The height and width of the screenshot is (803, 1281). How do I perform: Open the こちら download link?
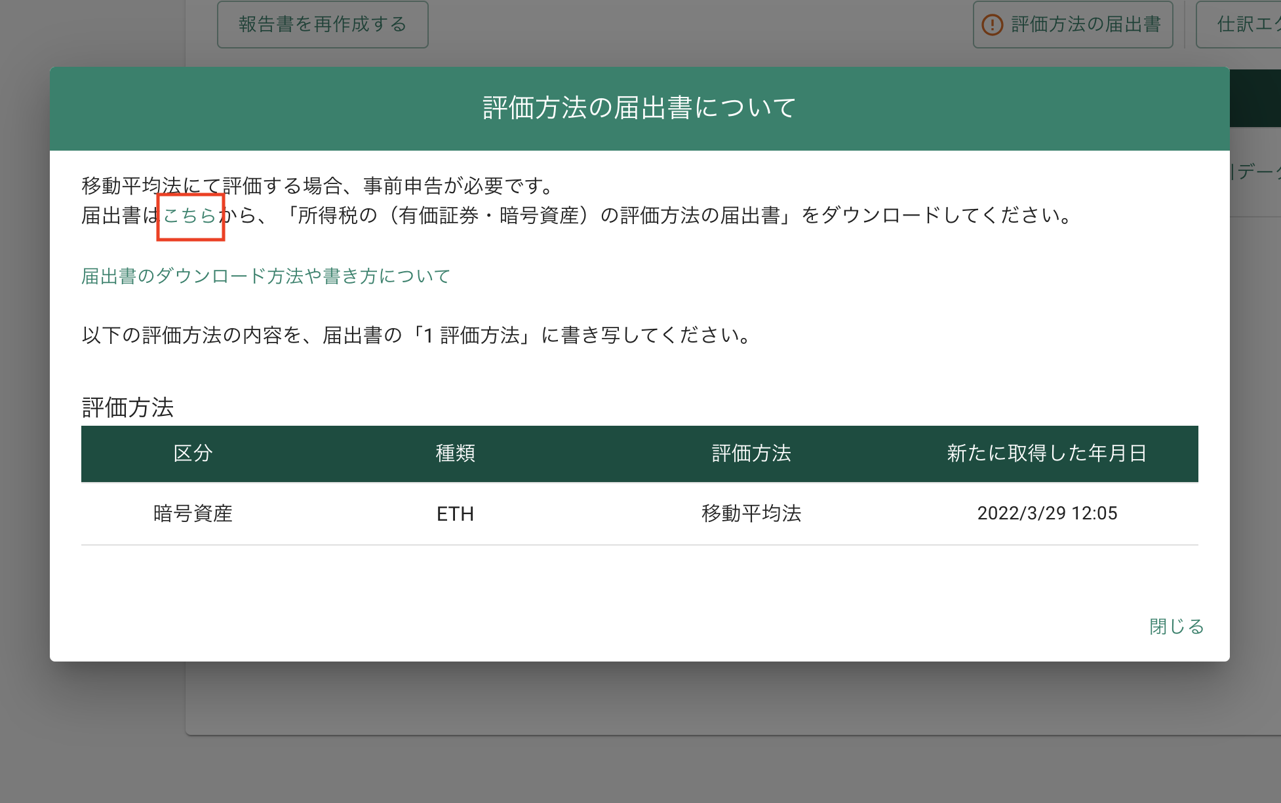point(191,216)
